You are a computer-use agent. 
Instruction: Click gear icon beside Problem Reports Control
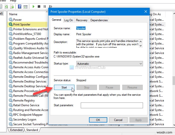coord(11,38)
